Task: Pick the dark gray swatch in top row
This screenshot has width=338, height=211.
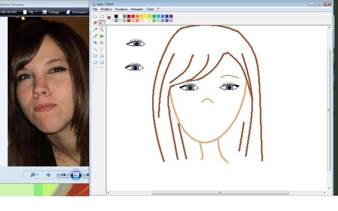Action: point(125,16)
